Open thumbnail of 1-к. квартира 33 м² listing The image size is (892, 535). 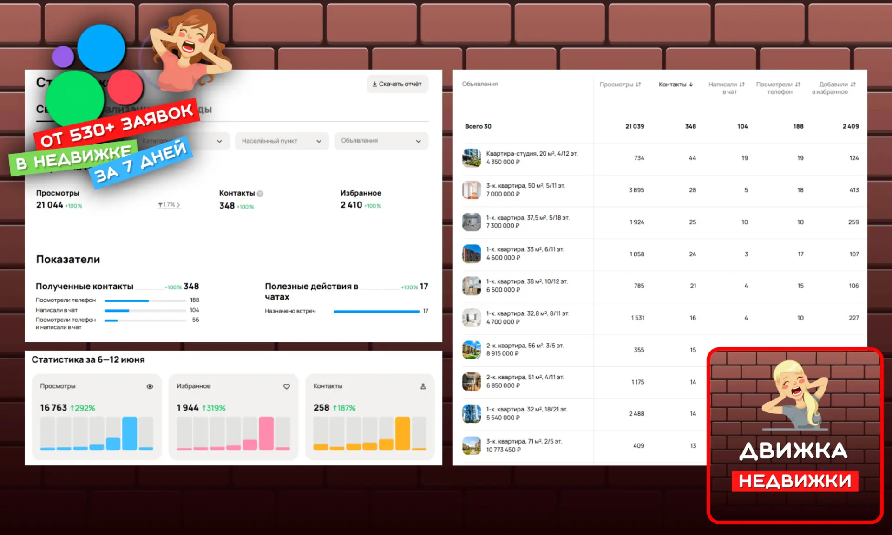click(x=472, y=254)
